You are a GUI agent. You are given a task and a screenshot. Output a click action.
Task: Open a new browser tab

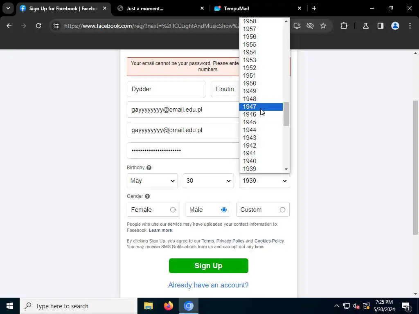click(314, 8)
